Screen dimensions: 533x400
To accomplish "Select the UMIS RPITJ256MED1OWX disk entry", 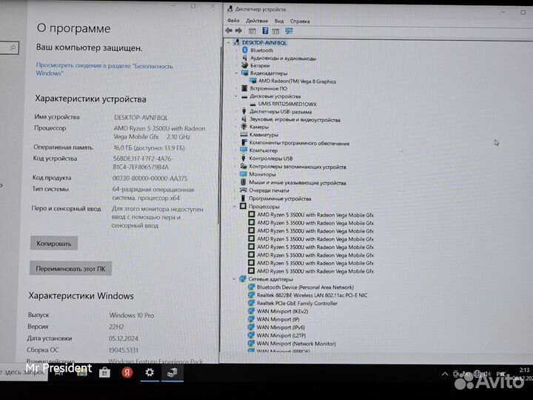I will click(287, 104).
